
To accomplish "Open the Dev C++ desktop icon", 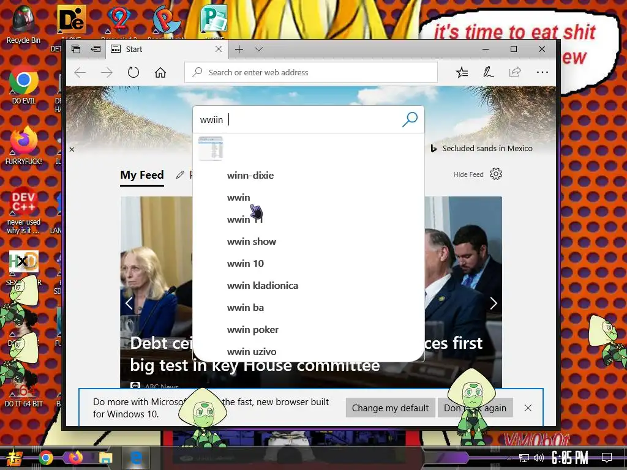I will pyautogui.click(x=24, y=210).
